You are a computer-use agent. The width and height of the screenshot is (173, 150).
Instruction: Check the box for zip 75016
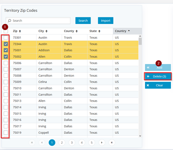click(x=6, y=120)
